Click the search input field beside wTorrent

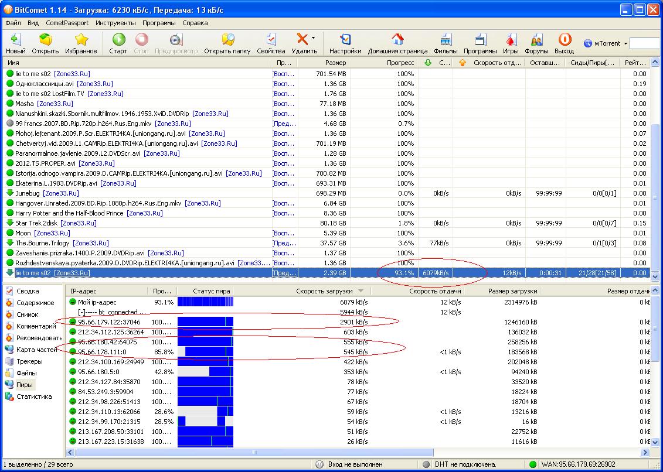click(x=644, y=43)
